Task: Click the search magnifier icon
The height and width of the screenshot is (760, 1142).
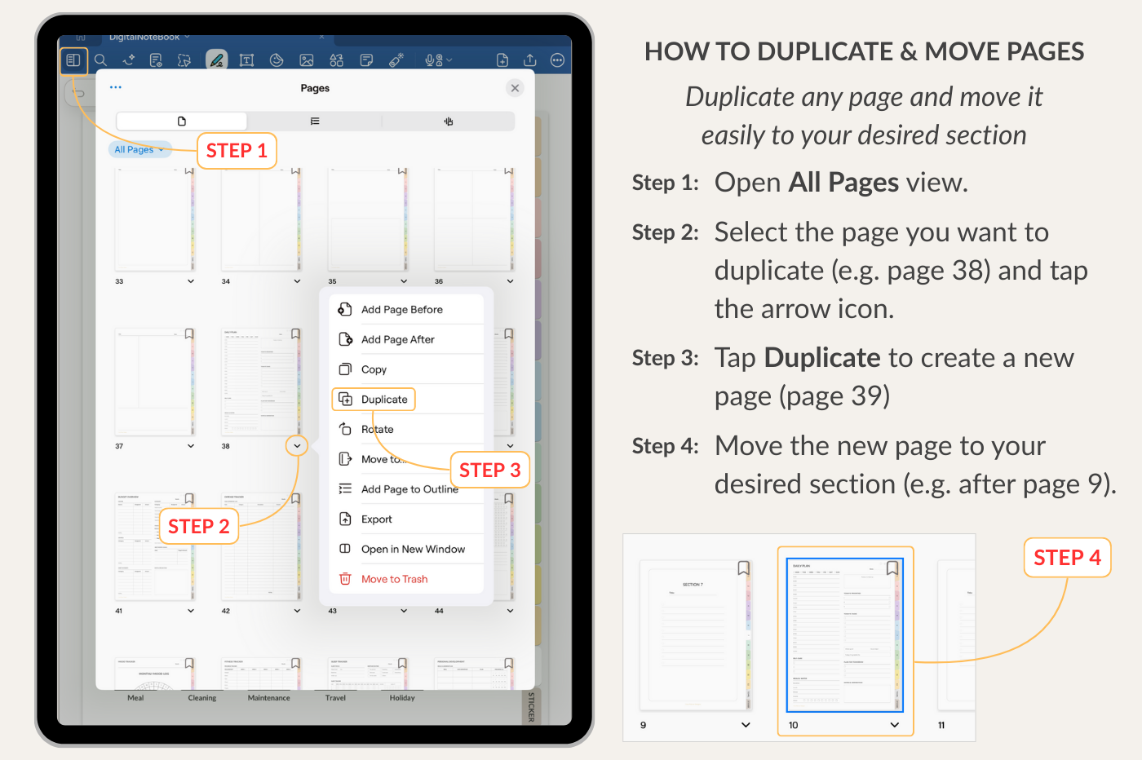Action: 101,60
